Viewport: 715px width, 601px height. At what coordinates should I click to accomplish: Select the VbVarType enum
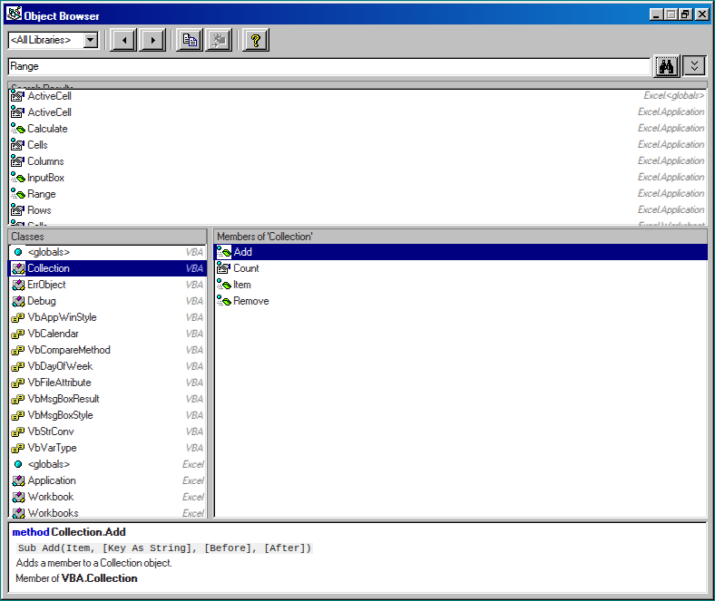pyautogui.click(x=107, y=448)
